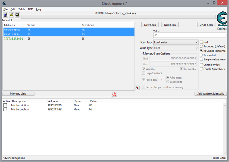This screenshot has height=162, width=229.
Task: Enable the Speedhack checkbox
Action: [x=201, y=69]
